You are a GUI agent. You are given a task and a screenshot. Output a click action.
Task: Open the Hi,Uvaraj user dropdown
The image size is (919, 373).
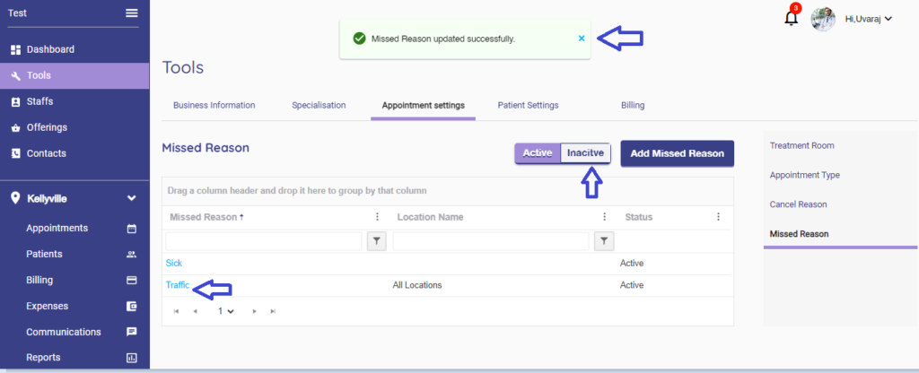(x=868, y=19)
